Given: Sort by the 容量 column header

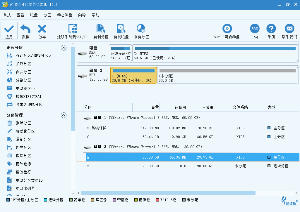Looking at the screenshot, I should [146, 107].
